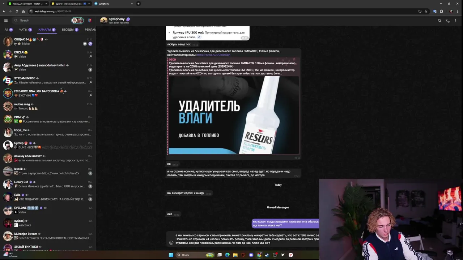Open the Windows Start menu

171,255
